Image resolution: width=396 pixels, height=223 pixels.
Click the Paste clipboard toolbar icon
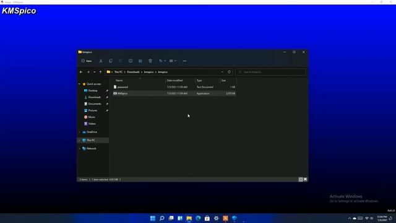(x=121, y=61)
